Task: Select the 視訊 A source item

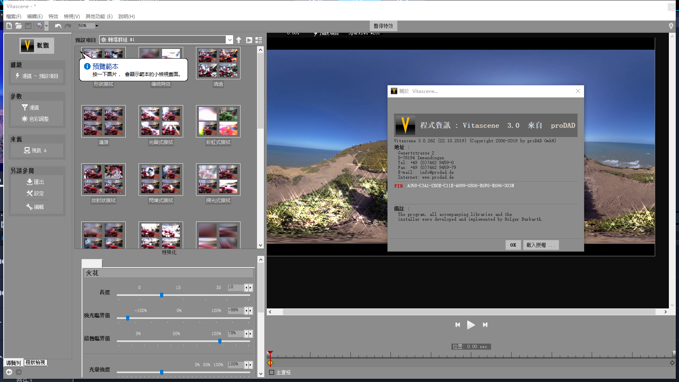Action: [x=36, y=150]
